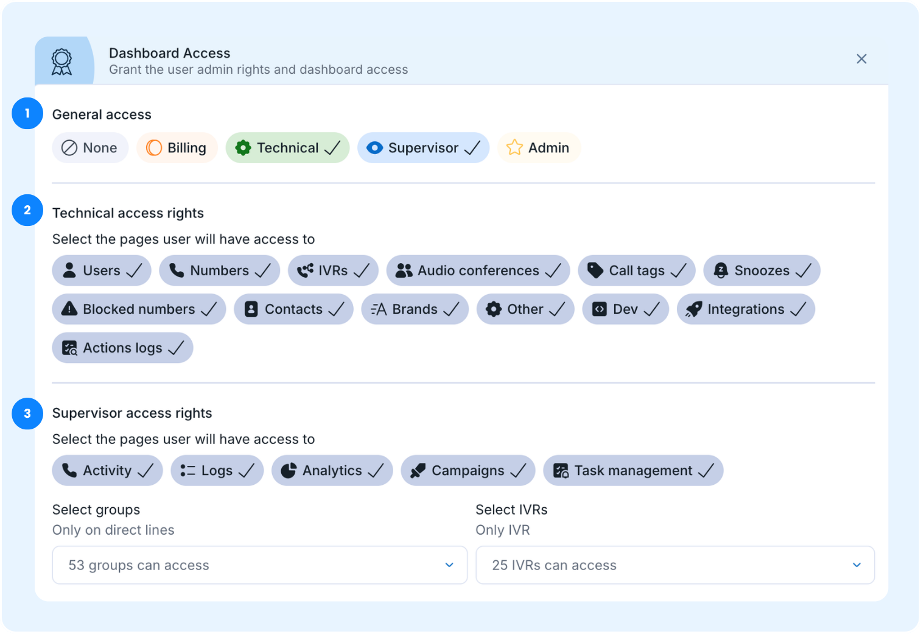Screen dimensions: 921x634
Task: Click step 2 blue number badge
Action: [27, 210]
